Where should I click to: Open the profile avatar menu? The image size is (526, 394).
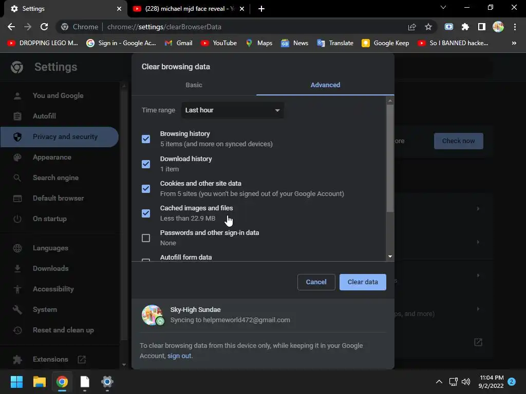point(498,27)
